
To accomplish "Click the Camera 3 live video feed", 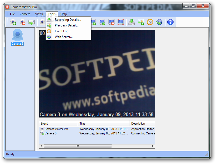I will [97, 74].
